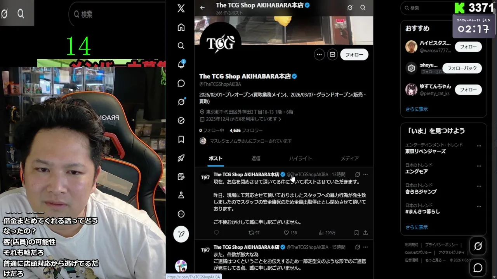This screenshot has height=279, width=497.
Task: Open the 0 フォロー中 following list
Action: point(212,131)
